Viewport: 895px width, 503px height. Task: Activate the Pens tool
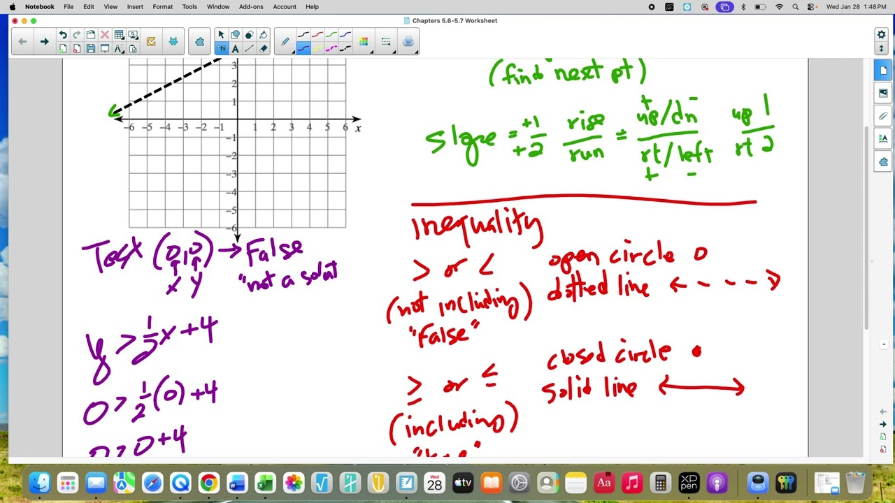pos(221,49)
